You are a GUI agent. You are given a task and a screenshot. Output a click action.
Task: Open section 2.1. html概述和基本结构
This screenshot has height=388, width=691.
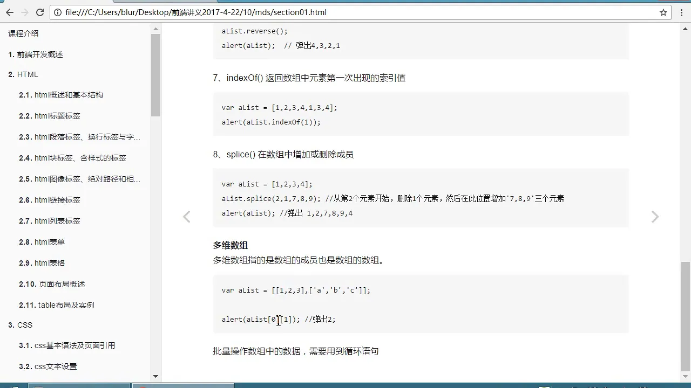(x=60, y=95)
